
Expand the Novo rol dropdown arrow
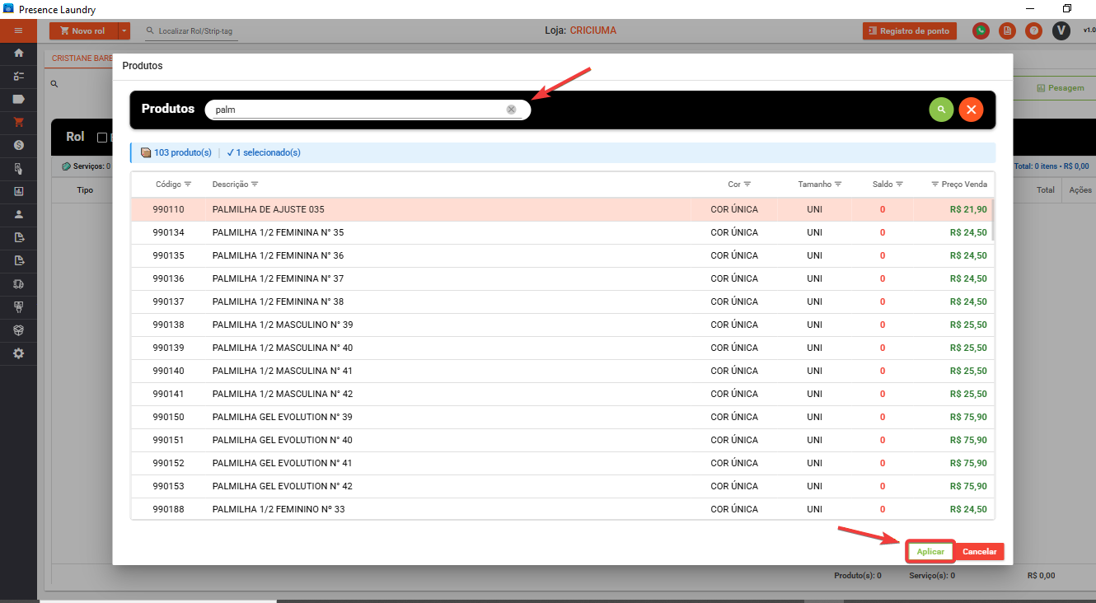124,30
